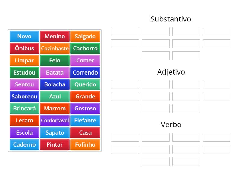
Task: Click the 'Elefante' word tile
Action: coord(85,120)
